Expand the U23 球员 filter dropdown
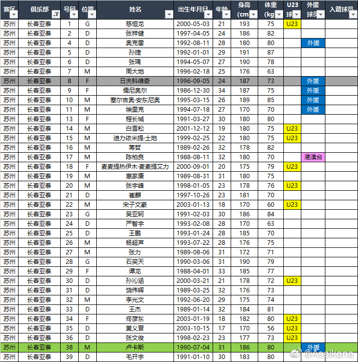Viewport: 358px width, 362px height. coord(296,15)
